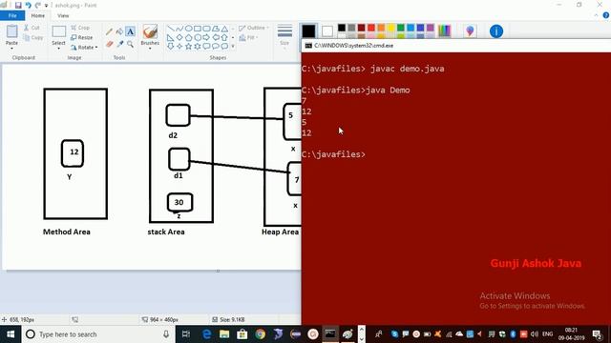Viewport: 611px width, 343px height.
Task: Choose the Right arrow shape
Action: [x=206, y=38]
